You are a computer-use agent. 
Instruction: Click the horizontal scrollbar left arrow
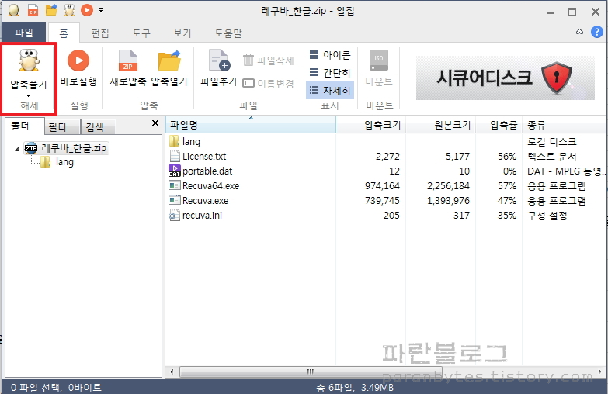coord(172,372)
